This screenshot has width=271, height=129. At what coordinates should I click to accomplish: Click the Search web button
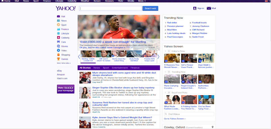pos(150,8)
